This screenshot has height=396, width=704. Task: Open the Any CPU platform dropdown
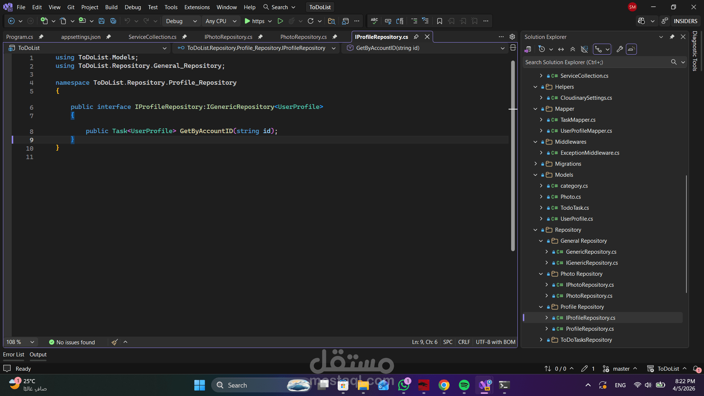pyautogui.click(x=221, y=21)
